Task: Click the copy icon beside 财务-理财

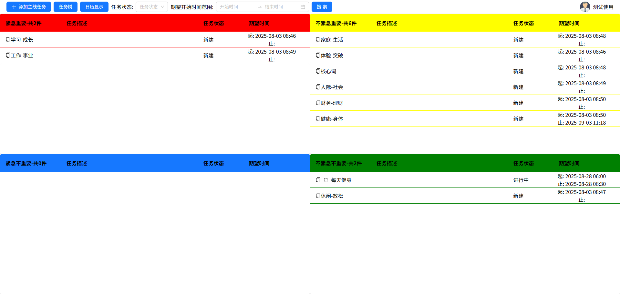Action: click(318, 103)
